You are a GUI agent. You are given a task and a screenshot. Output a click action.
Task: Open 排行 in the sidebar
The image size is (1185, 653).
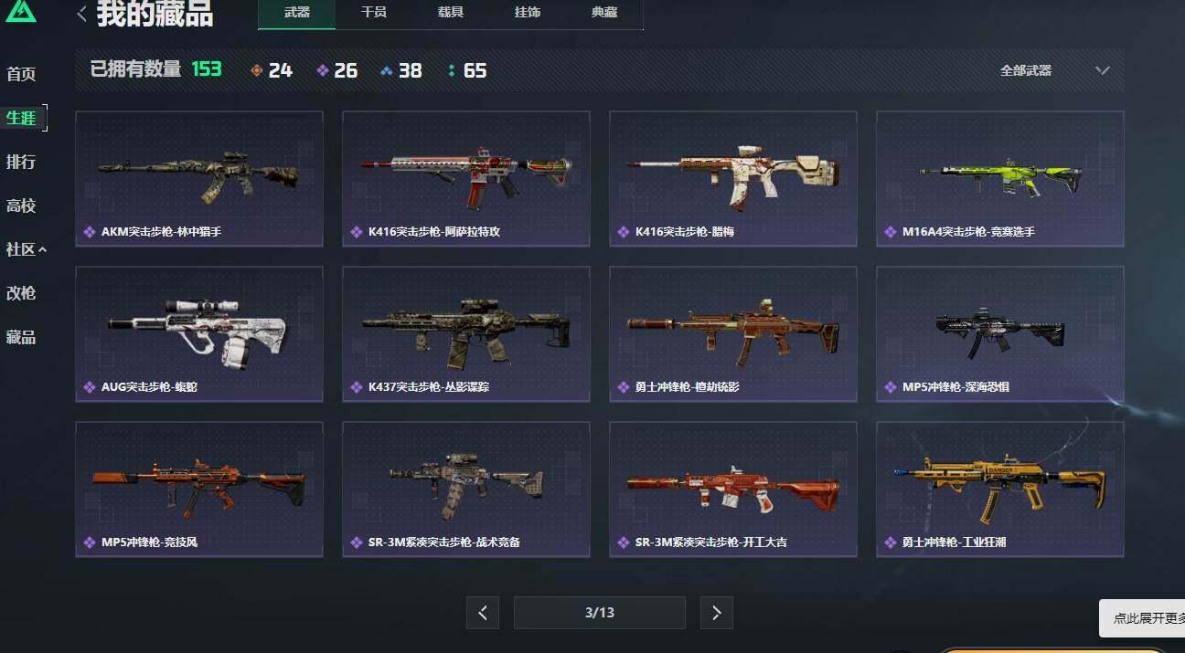[x=21, y=162]
